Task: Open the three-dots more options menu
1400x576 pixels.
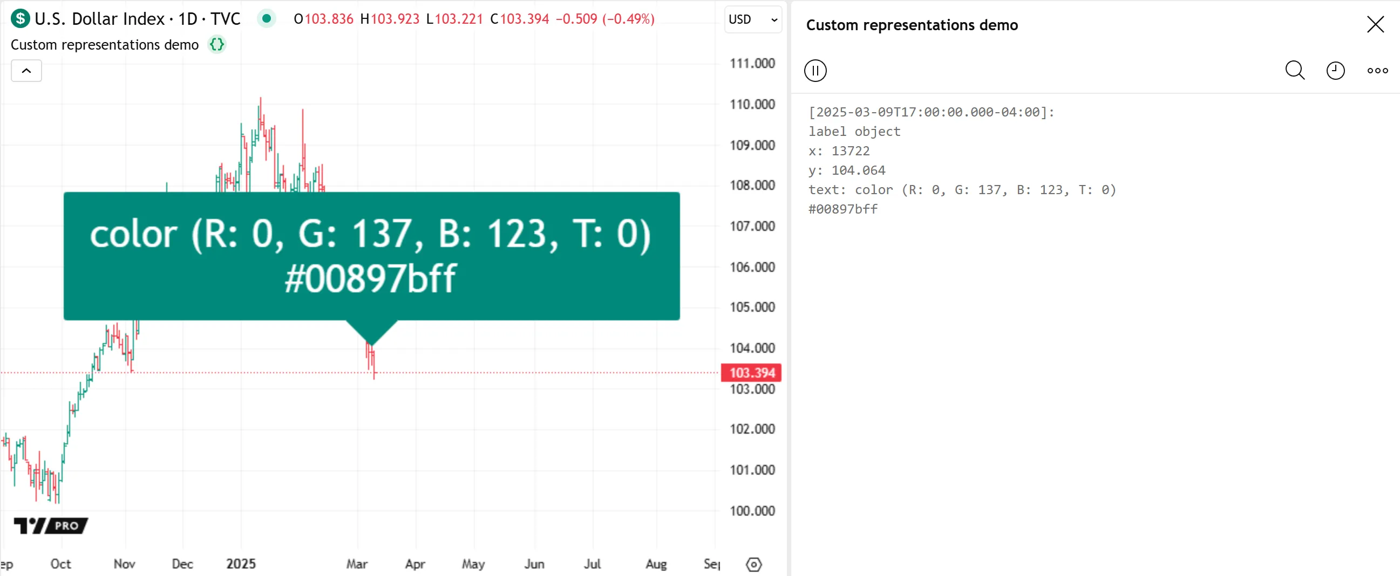Action: pos(1377,71)
